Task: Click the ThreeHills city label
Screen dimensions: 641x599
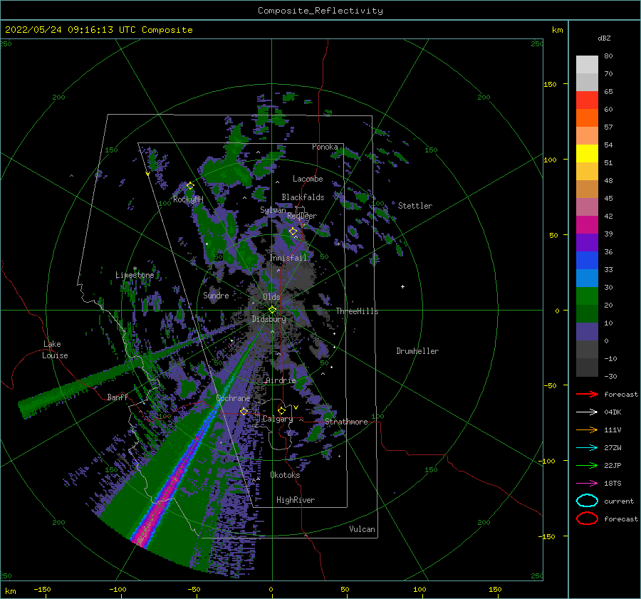Action: pos(358,311)
